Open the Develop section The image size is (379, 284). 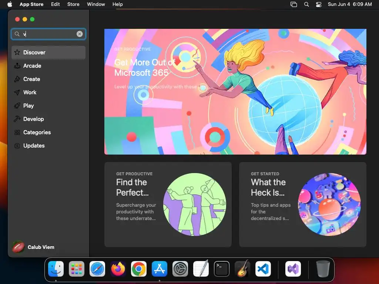[x=48, y=119]
